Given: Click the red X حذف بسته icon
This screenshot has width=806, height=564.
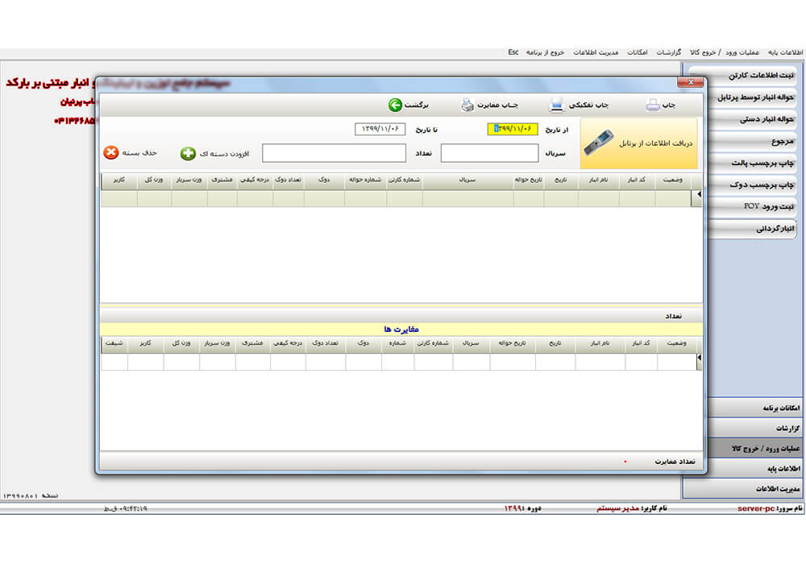Looking at the screenshot, I should coord(111,152).
